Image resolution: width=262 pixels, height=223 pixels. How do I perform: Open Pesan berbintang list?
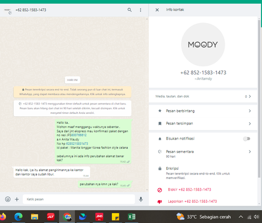coord(203,111)
